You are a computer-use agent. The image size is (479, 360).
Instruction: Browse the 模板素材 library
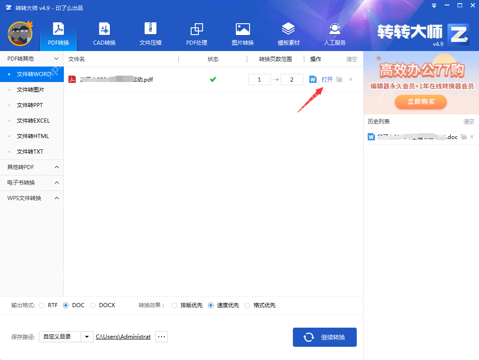(288, 34)
